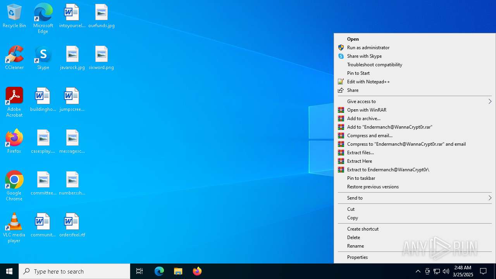Open File Explorer from the taskbar

[178, 271]
